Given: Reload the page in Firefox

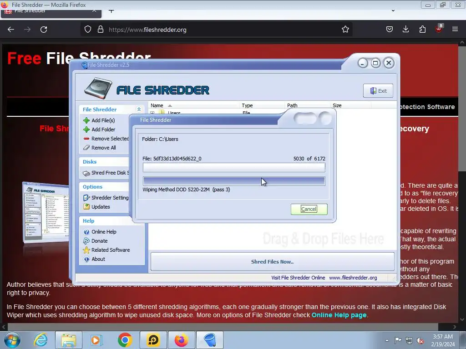Looking at the screenshot, I should [44, 30].
